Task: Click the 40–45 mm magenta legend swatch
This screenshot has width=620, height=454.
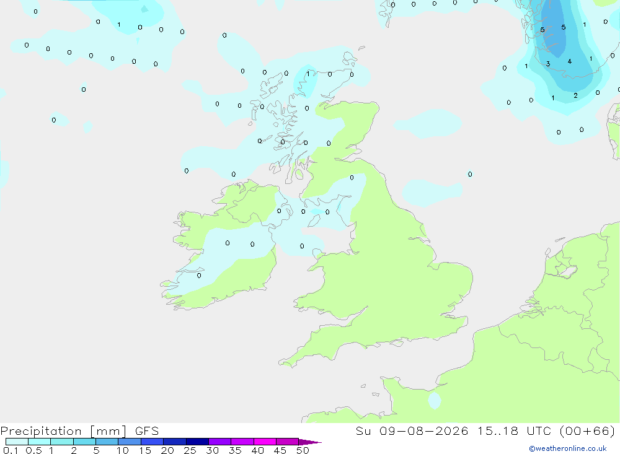Action: (265, 442)
